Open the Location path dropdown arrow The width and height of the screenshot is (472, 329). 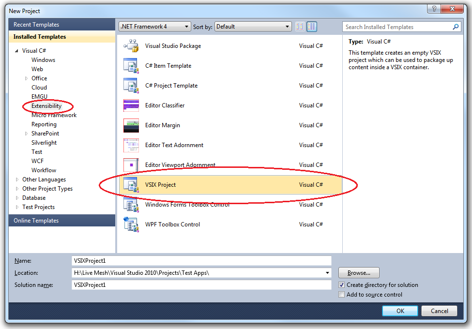pyautogui.click(x=327, y=273)
